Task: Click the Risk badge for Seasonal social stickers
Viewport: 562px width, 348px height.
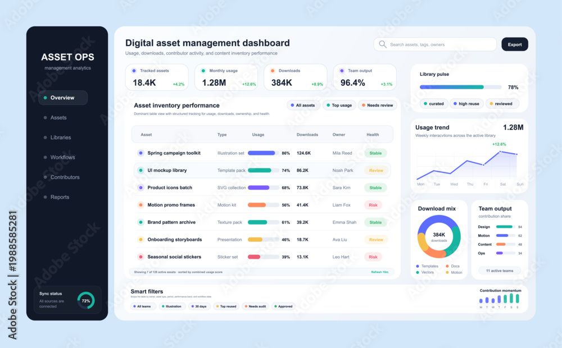Action: [x=373, y=257]
